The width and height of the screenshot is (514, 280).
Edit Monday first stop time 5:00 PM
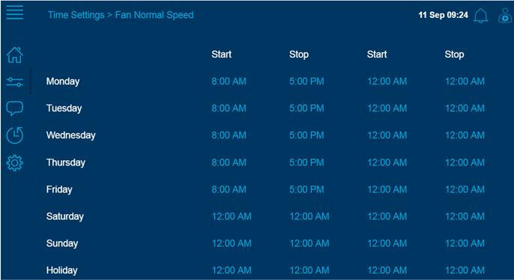point(306,82)
